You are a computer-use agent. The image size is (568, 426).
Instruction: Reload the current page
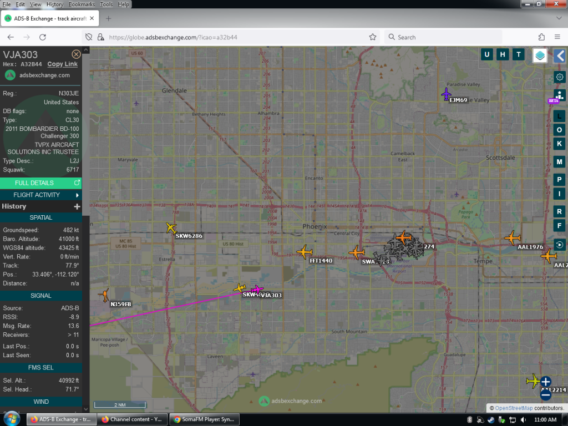(42, 37)
